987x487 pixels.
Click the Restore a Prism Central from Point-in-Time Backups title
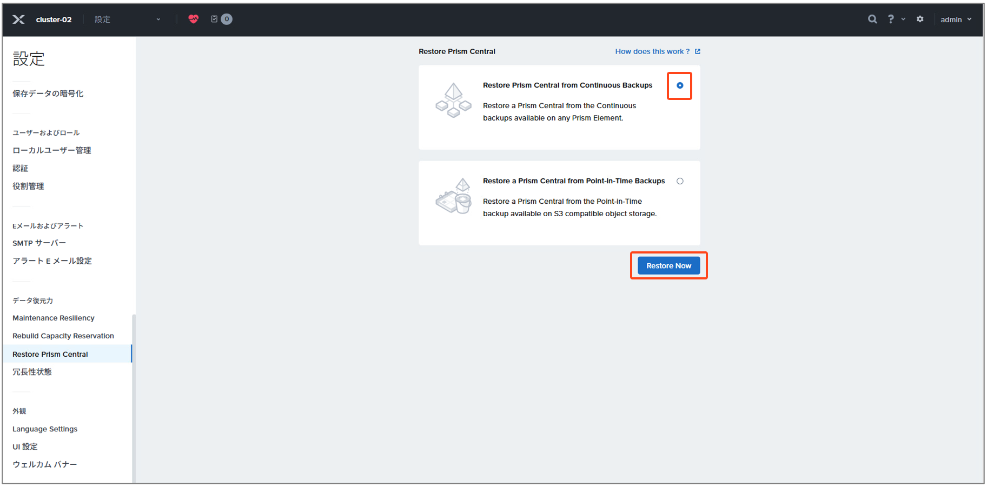coord(574,181)
